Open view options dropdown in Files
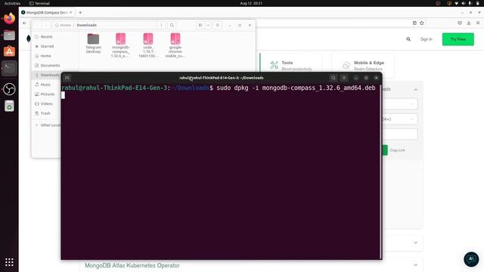This screenshot has height=272, width=484. 208,25
